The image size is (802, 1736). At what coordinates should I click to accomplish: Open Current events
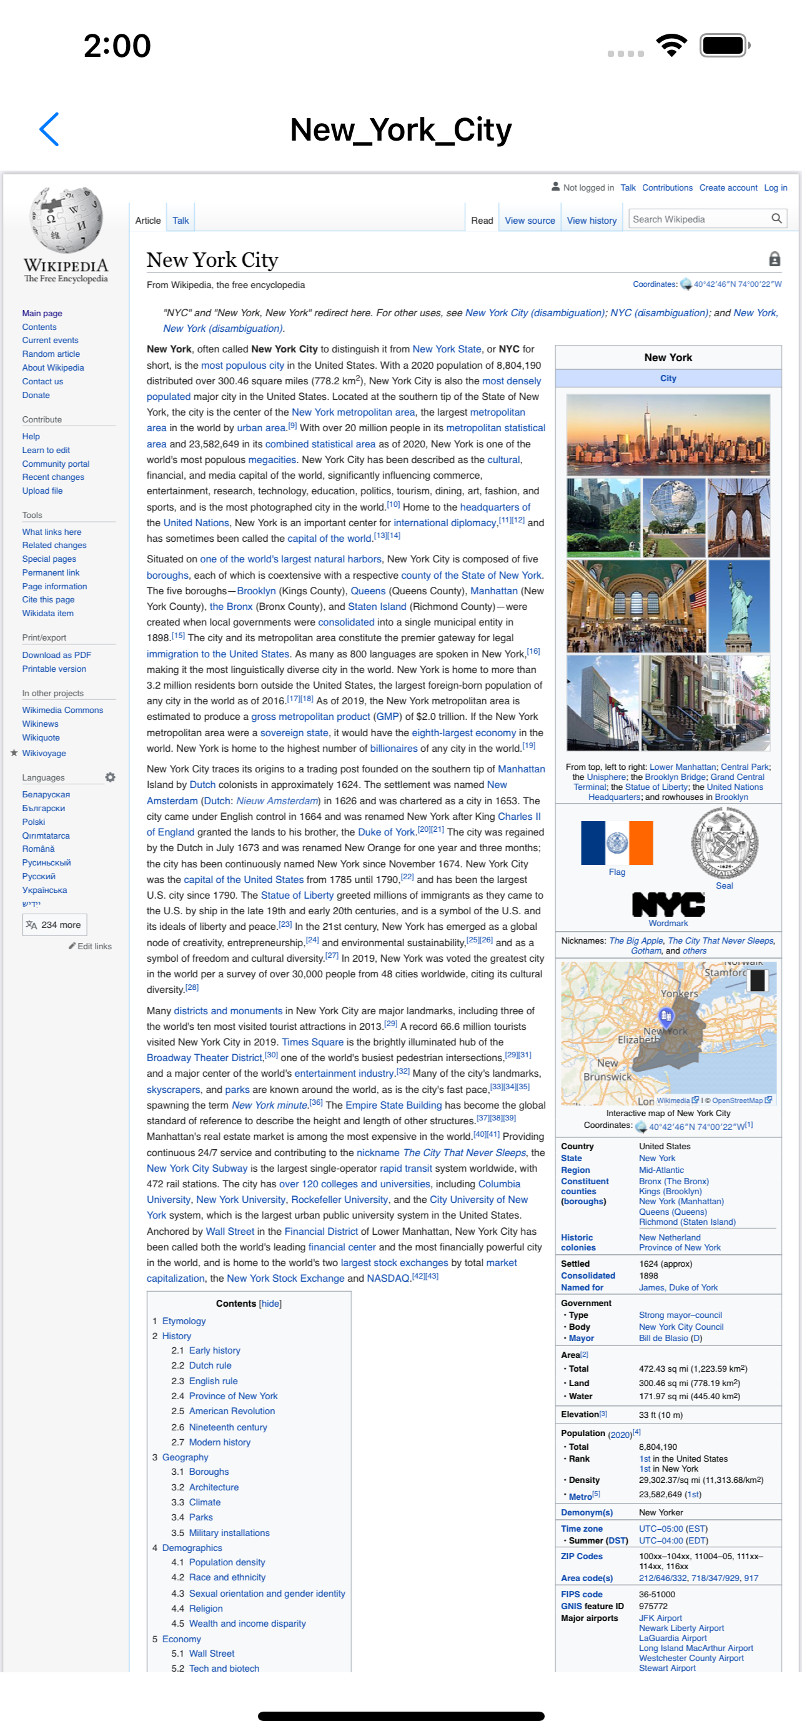pos(50,341)
